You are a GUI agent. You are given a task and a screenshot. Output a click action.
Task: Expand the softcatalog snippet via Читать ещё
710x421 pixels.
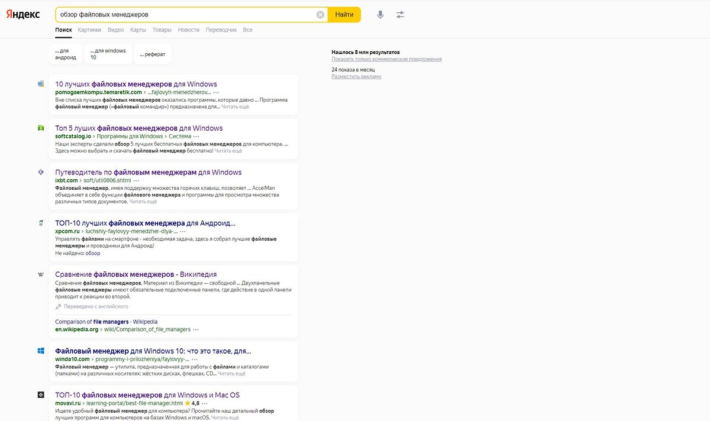pos(228,151)
